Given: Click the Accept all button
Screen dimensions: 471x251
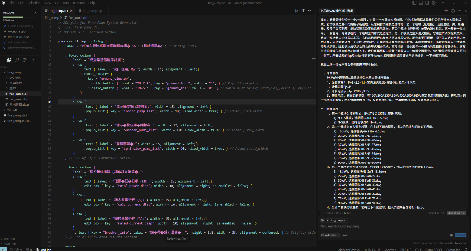Looking at the screenshot, I should 454,213.
